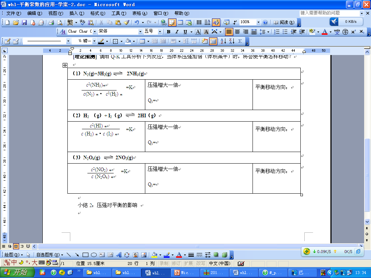Insert WordArt from the Drawing toolbar
371x278 pixels.
click(119, 254)
